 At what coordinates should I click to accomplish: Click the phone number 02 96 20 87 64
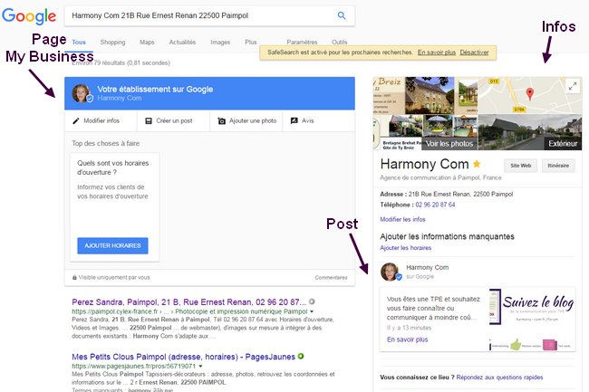tap(435, 205)
